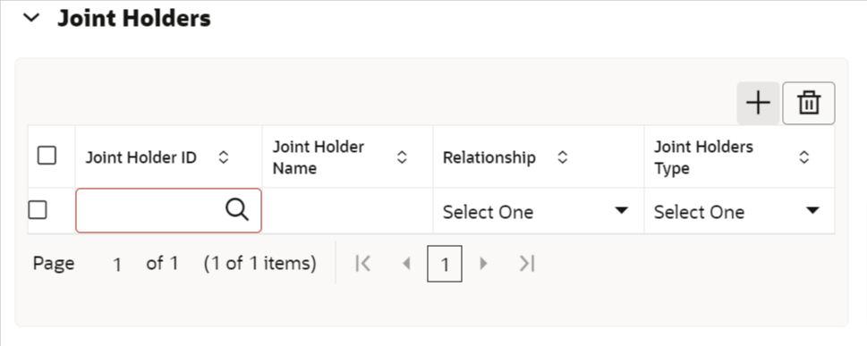867x346 pixels.
Task: Add a new joint holder row
Action: 758,104
